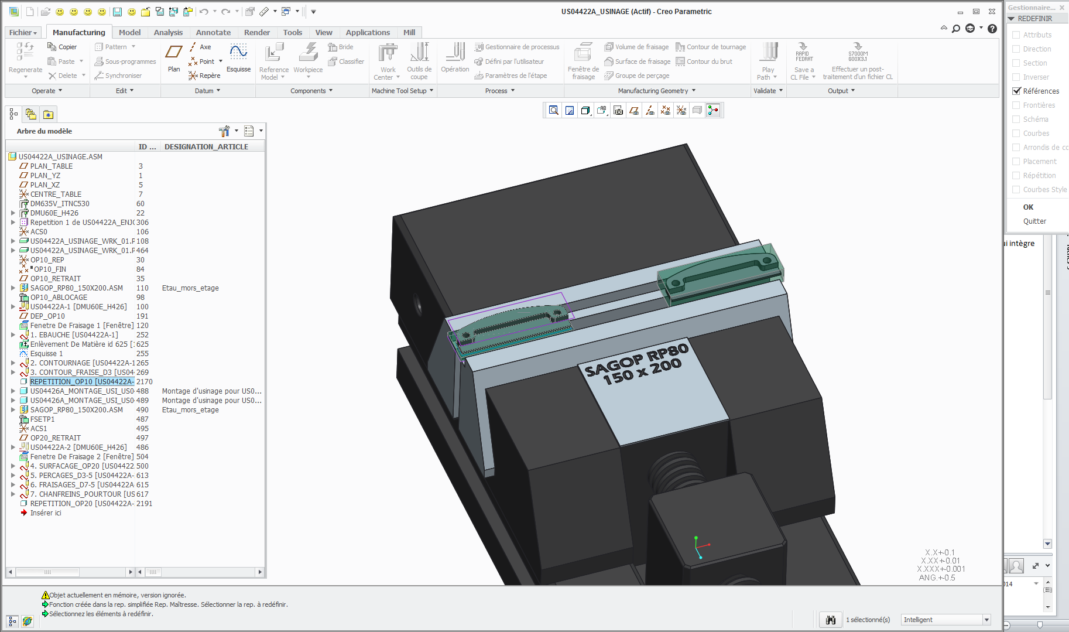The width and height of the screenshot is (1069, 632).
Task: Open model tree settings tool icon
Action: tap(224, 131)
